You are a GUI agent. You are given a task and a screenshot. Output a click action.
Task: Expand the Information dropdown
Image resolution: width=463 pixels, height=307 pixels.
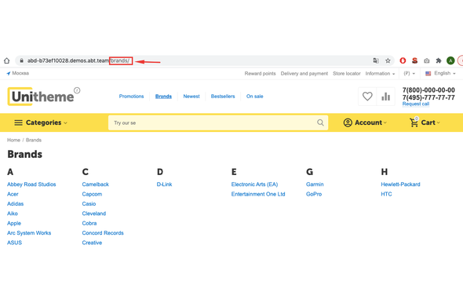pos(380,73)
